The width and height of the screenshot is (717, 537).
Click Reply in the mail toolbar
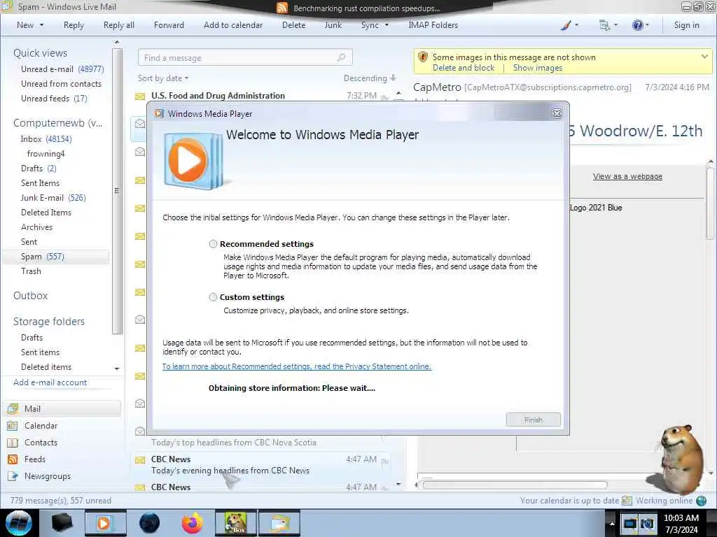point(74,25)
